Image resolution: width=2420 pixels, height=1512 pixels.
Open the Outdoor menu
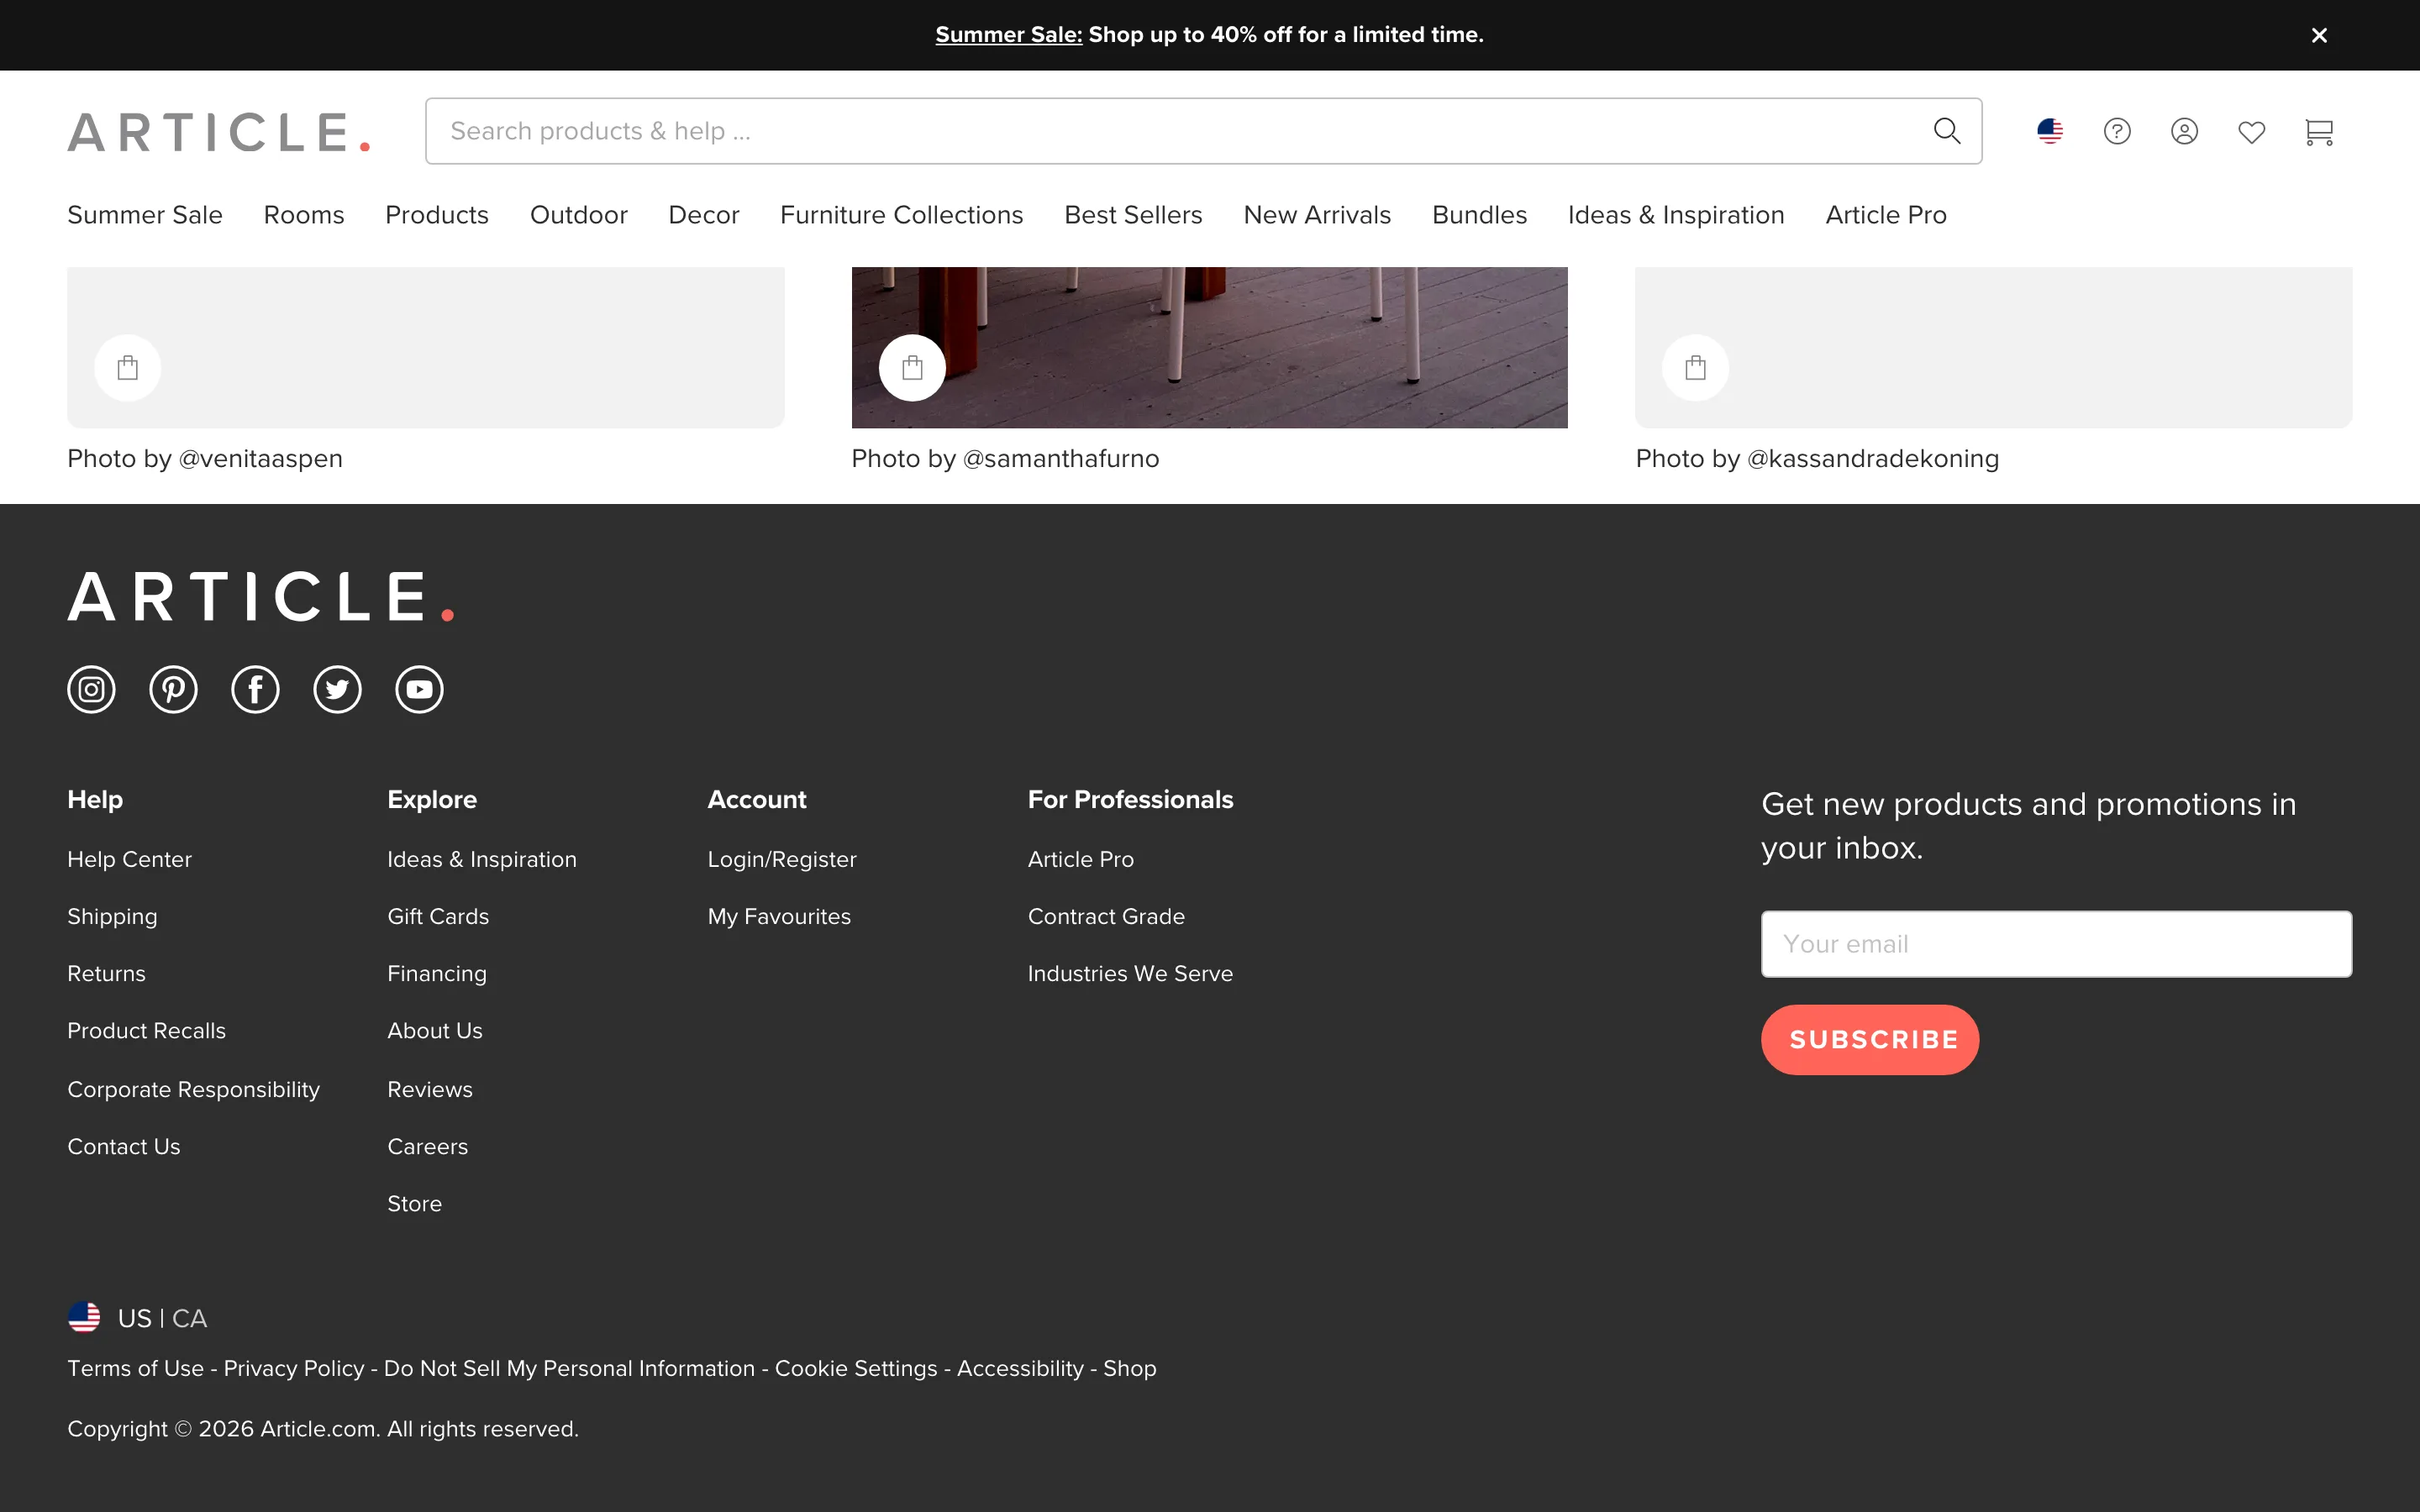(579, 215)
